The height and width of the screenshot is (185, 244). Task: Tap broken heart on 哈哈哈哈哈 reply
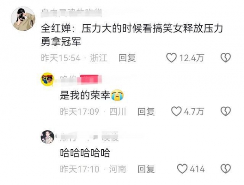[x=226, y=169]
